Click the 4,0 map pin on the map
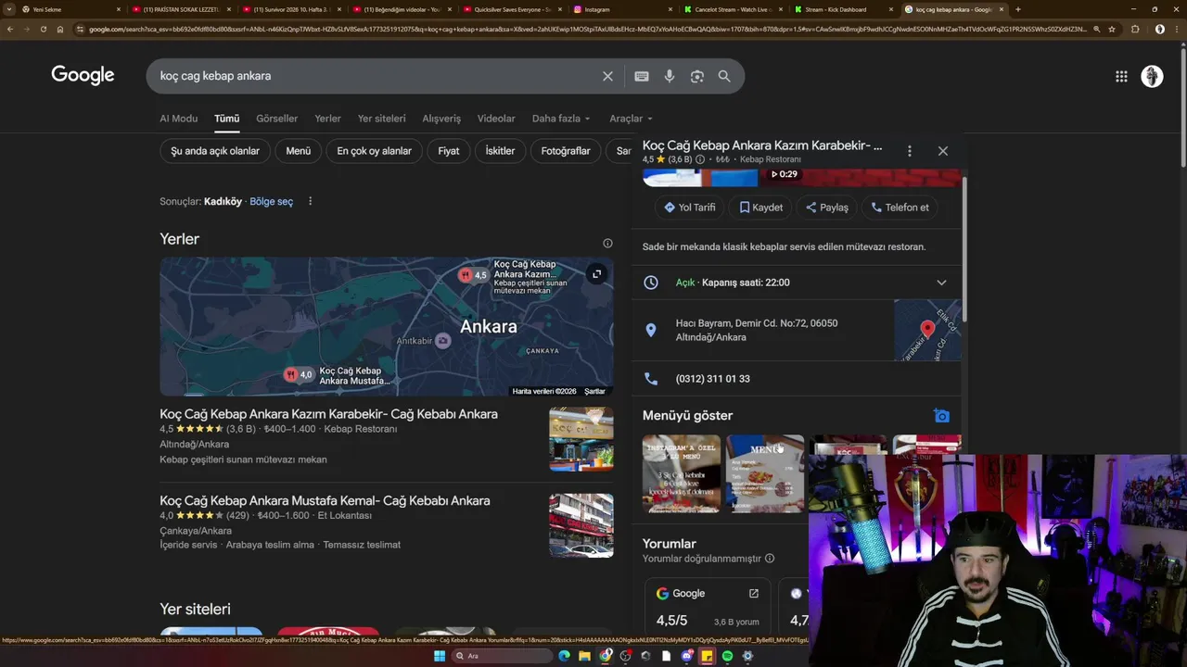This screenshot has height=667, width=1187. (299, 374)
